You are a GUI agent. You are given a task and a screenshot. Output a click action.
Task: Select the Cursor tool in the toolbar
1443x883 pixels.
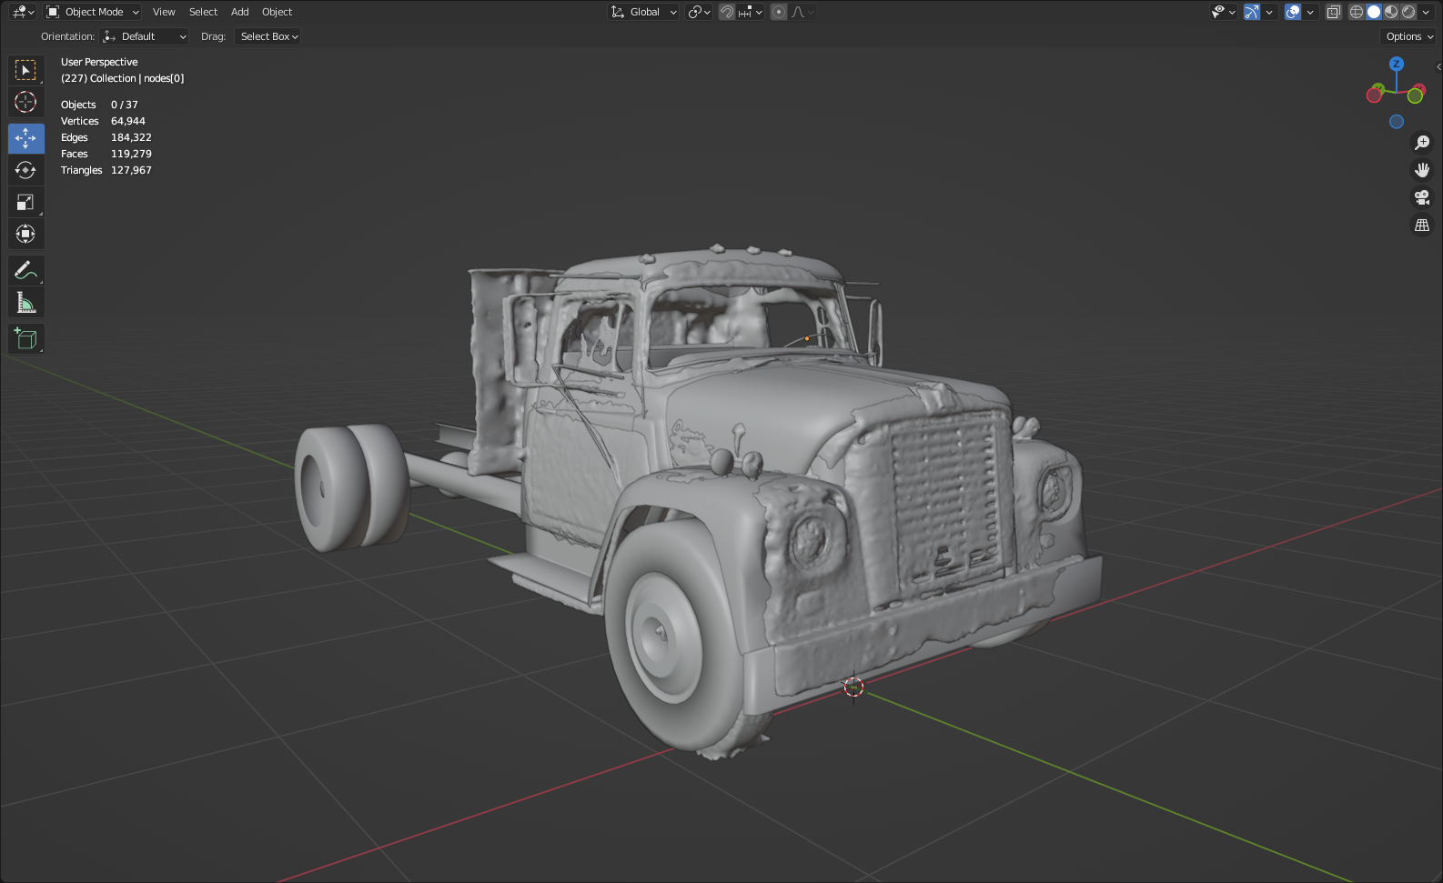(25, 102)
